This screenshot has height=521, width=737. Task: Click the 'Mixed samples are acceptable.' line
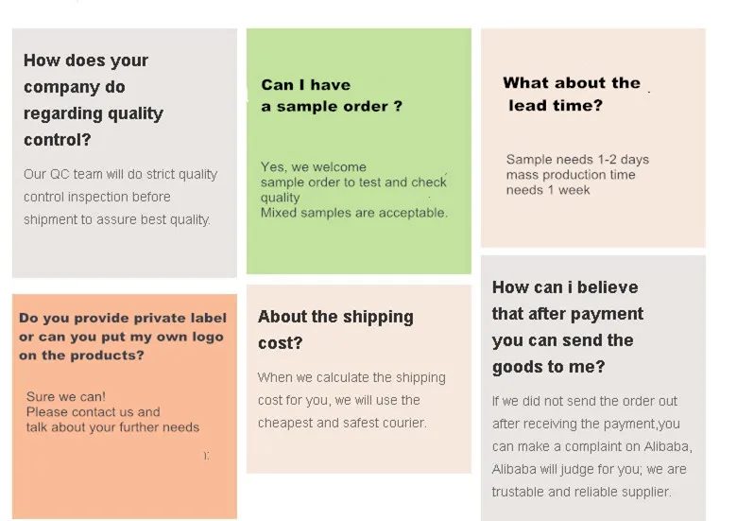353,213
